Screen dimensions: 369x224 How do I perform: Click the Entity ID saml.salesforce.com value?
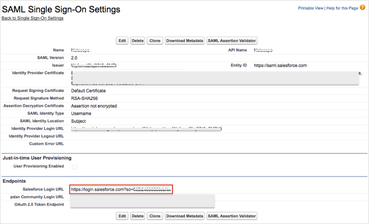280,66
